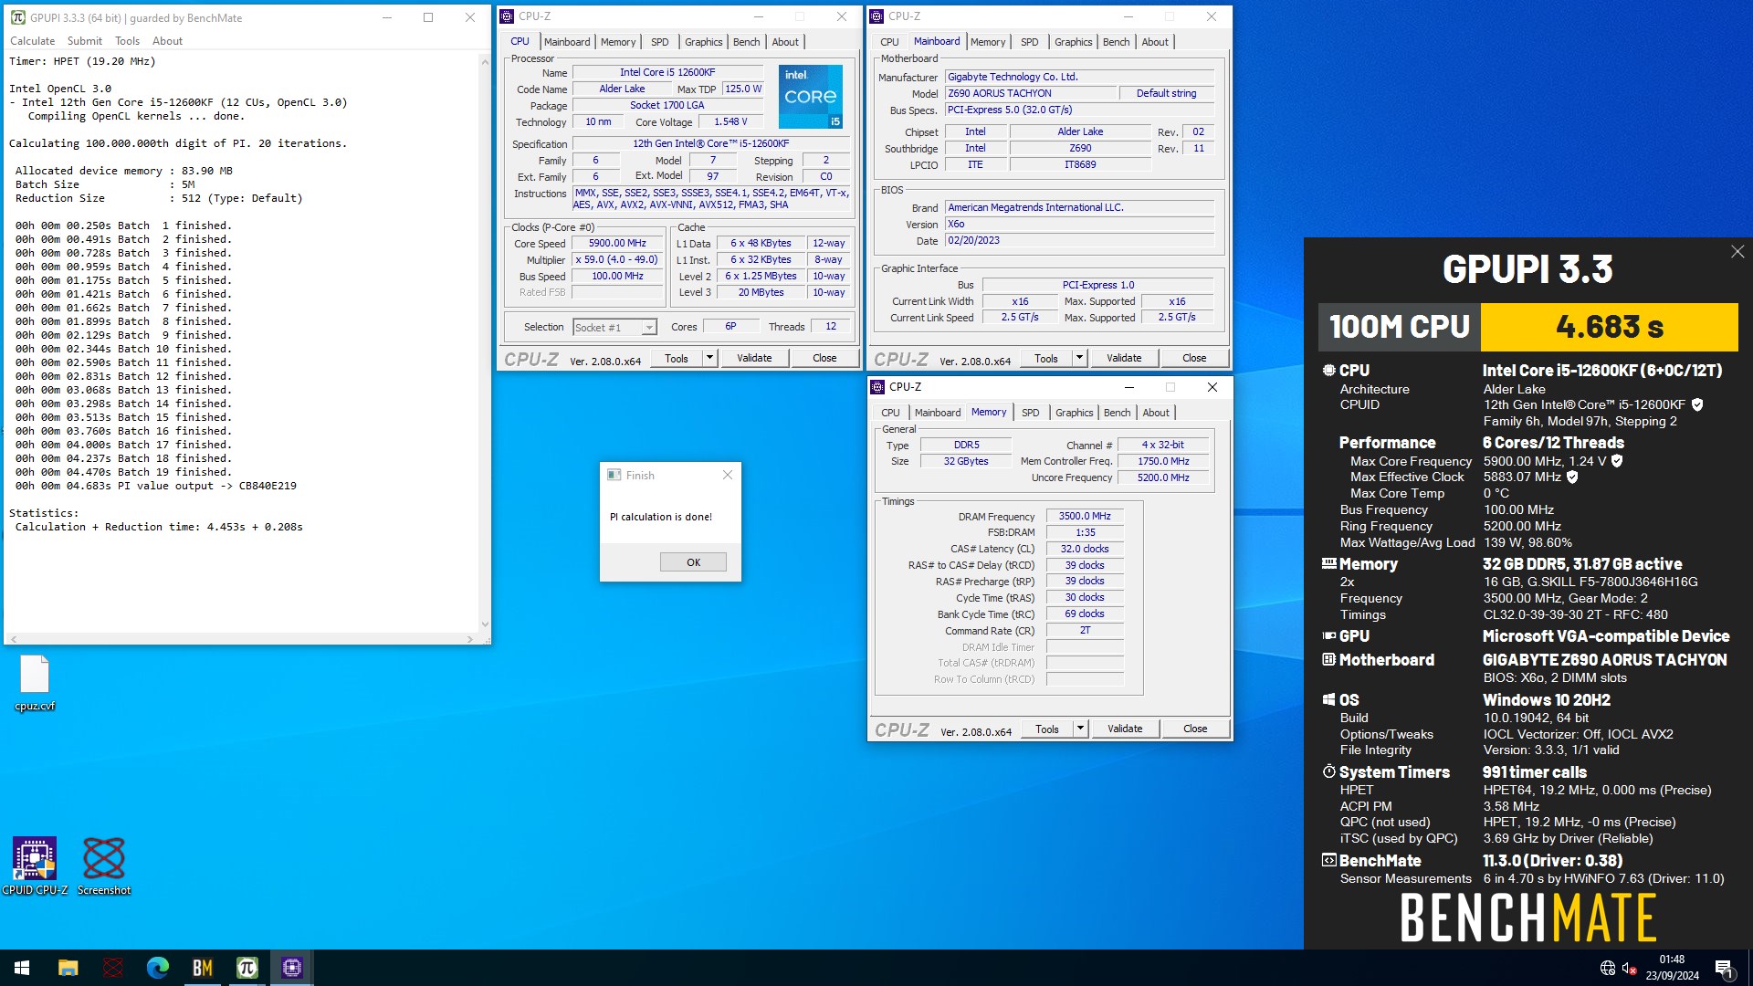1753x986 pixels.
Task: Open Tools dropdown arrow in CPU-Z Mainboard window
Action: pyautogui.click(x=1079, y=358)
